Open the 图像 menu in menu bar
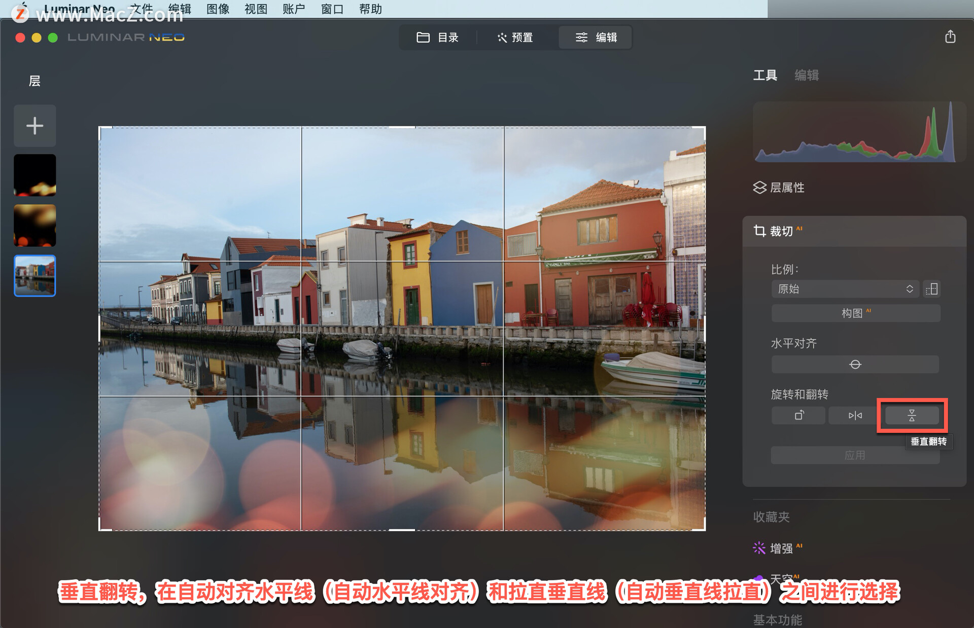The image size is (974, 628). click(218, 9)
